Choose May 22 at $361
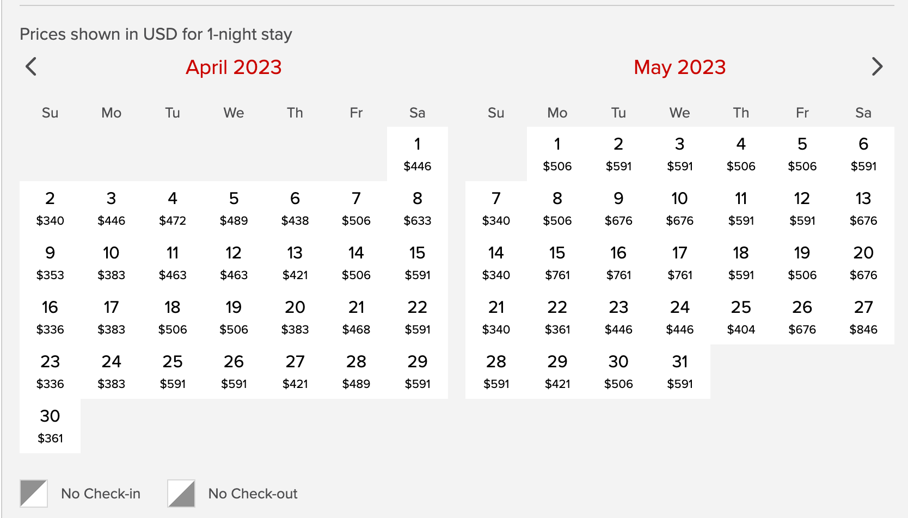Screen dimensions: 908x518 (x=557, y=317)
